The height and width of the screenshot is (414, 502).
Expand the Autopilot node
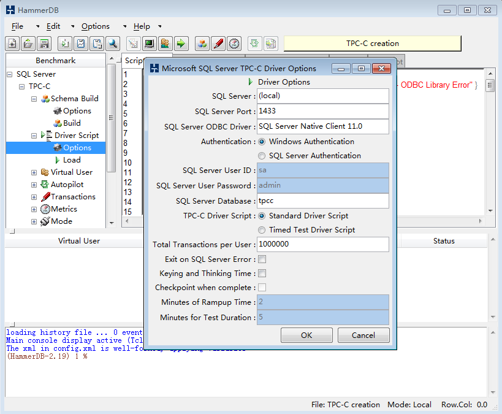[34, 185]
